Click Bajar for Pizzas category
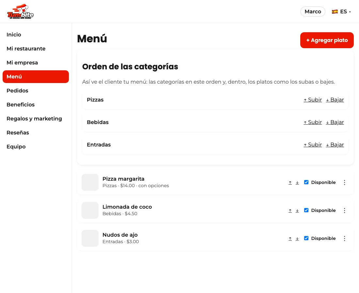Image resolution: width=359 pixels, height=293 pixels. coord(335,100)
